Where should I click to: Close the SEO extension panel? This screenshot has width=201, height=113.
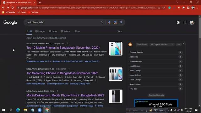tap(183, 43)
